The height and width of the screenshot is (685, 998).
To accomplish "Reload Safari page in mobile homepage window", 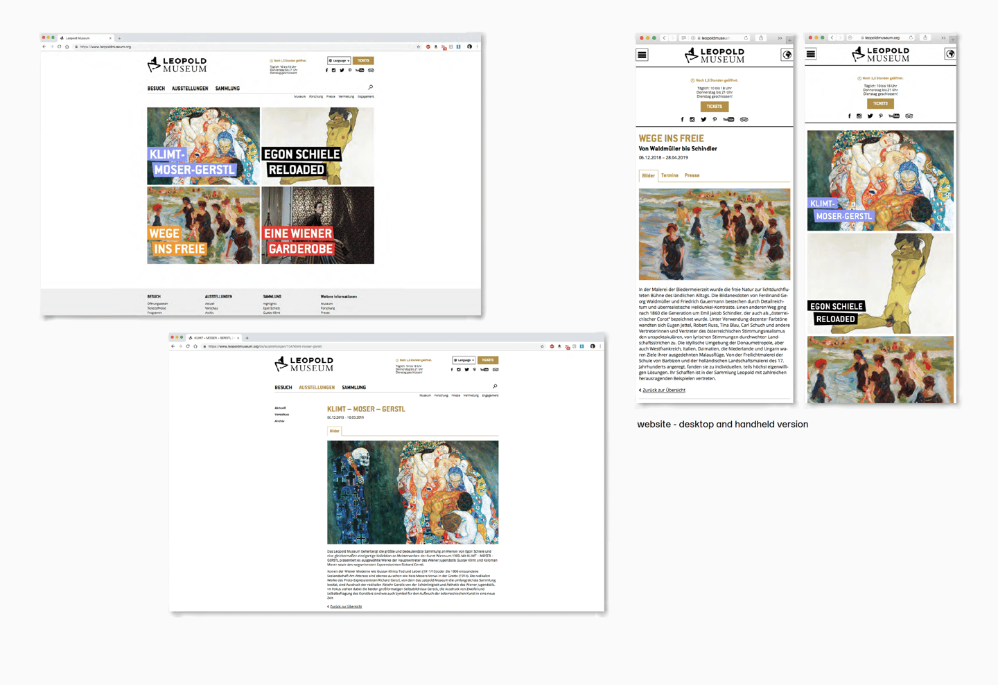I will (x=911, y=37).
